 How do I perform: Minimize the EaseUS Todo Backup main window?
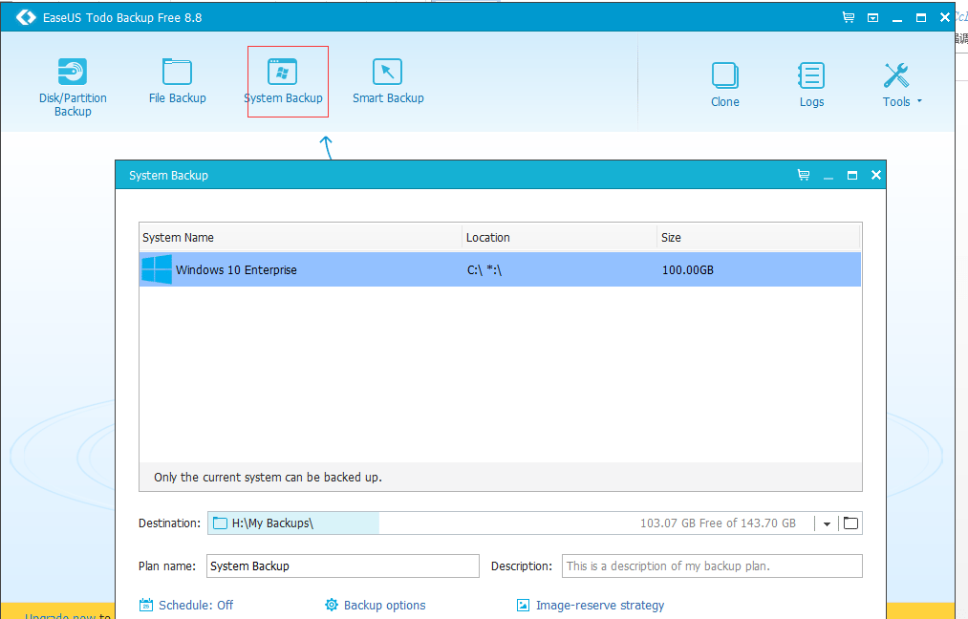tap(897, 18)
